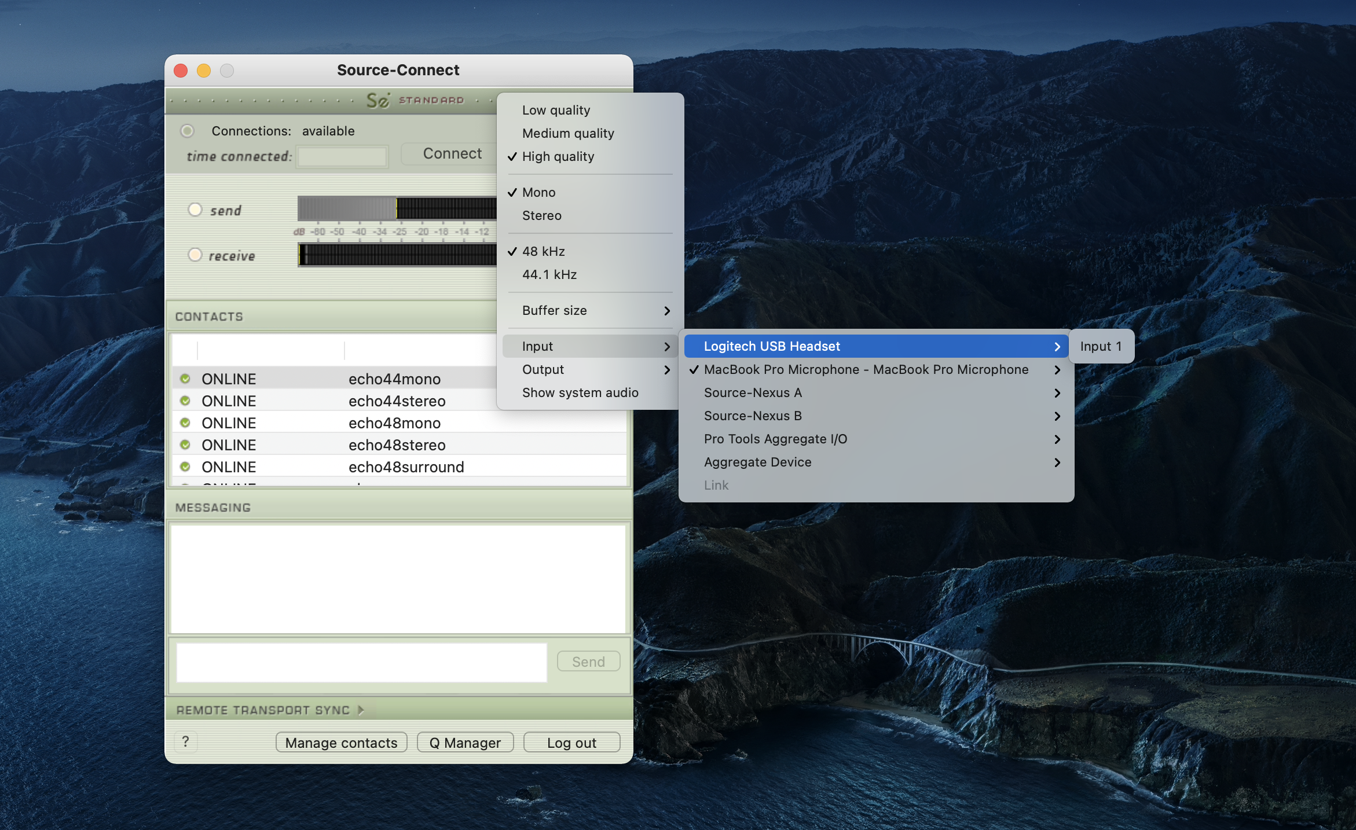The width and height of the screenshot is (1356, 830).
Task: Click green status icon beside echo44mono
Action: (x=185, y=379)
